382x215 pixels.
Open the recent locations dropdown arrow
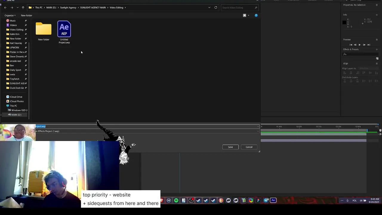click(x=18, y=7)
